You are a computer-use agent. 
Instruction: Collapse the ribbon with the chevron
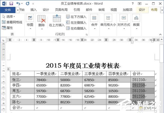click(x=160, y=34)
